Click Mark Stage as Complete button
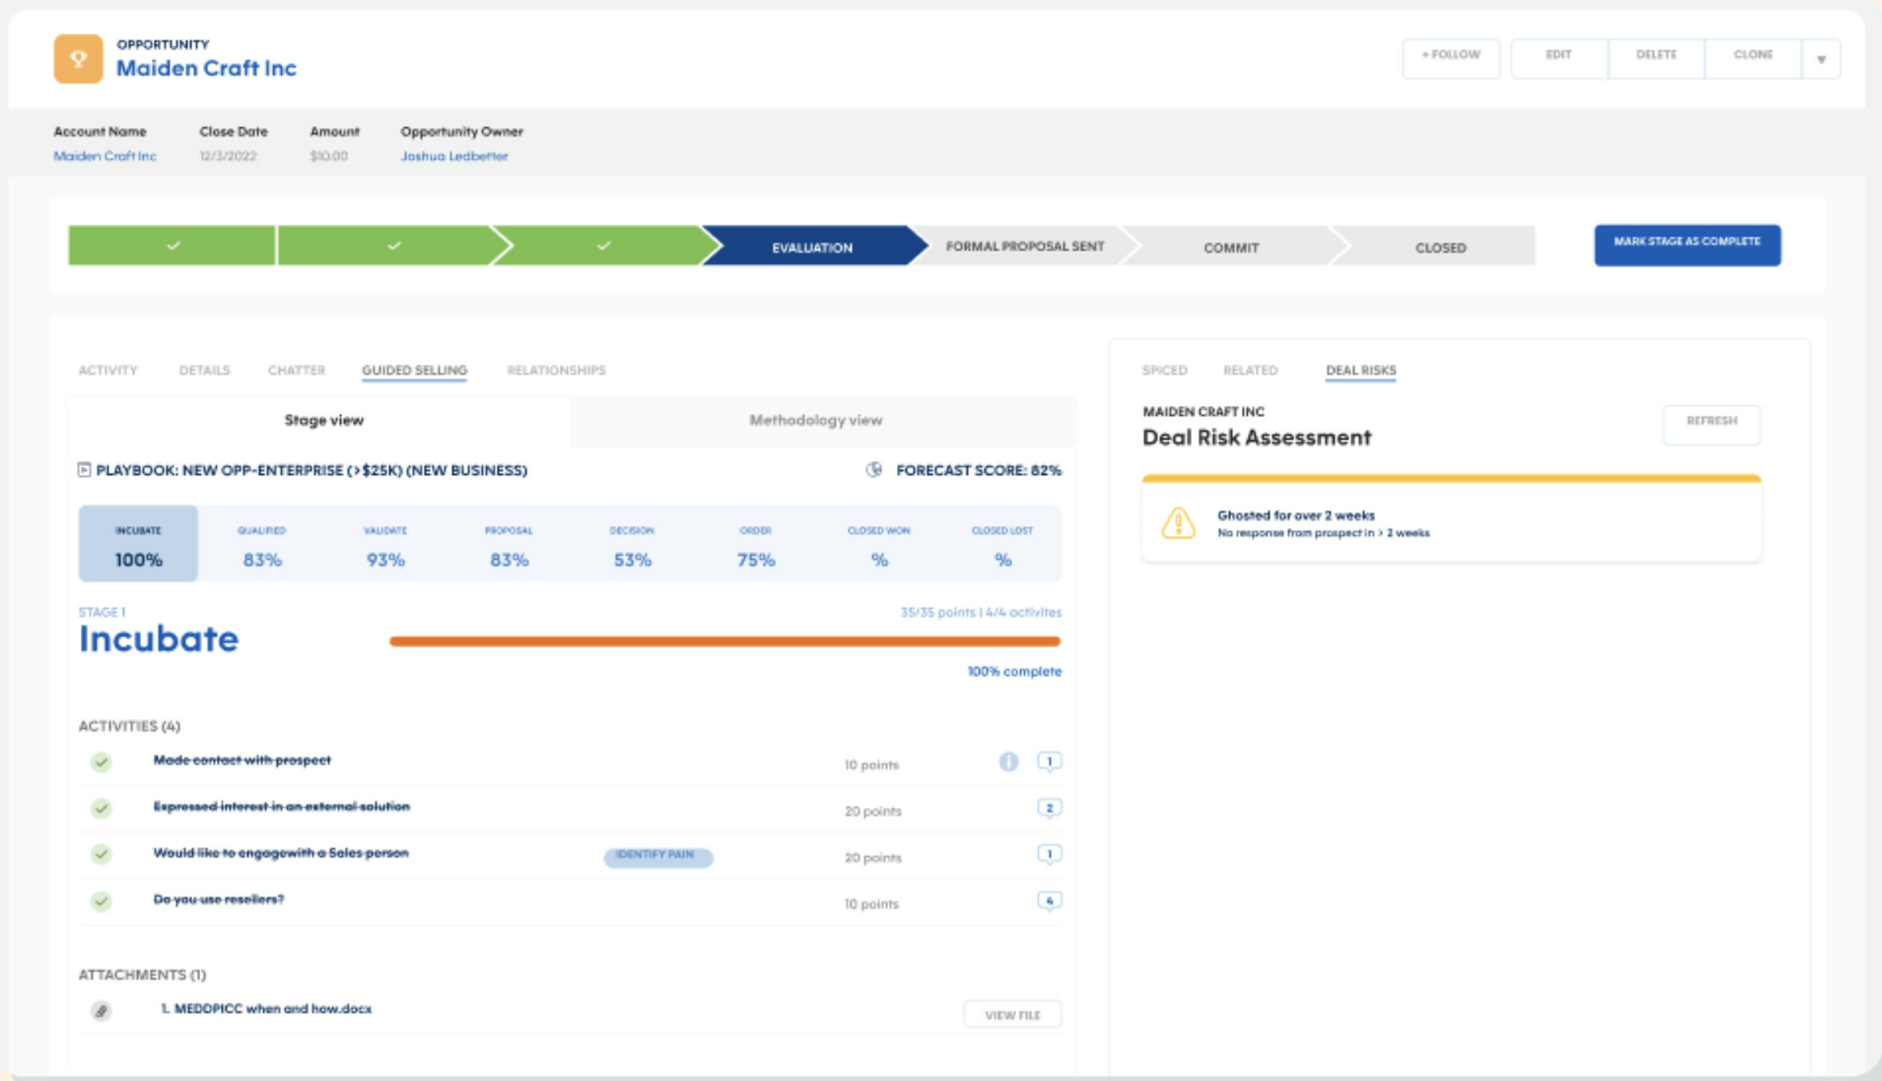Image resolution: width=1882 pixels, height=1081 pixels. 1687,245
